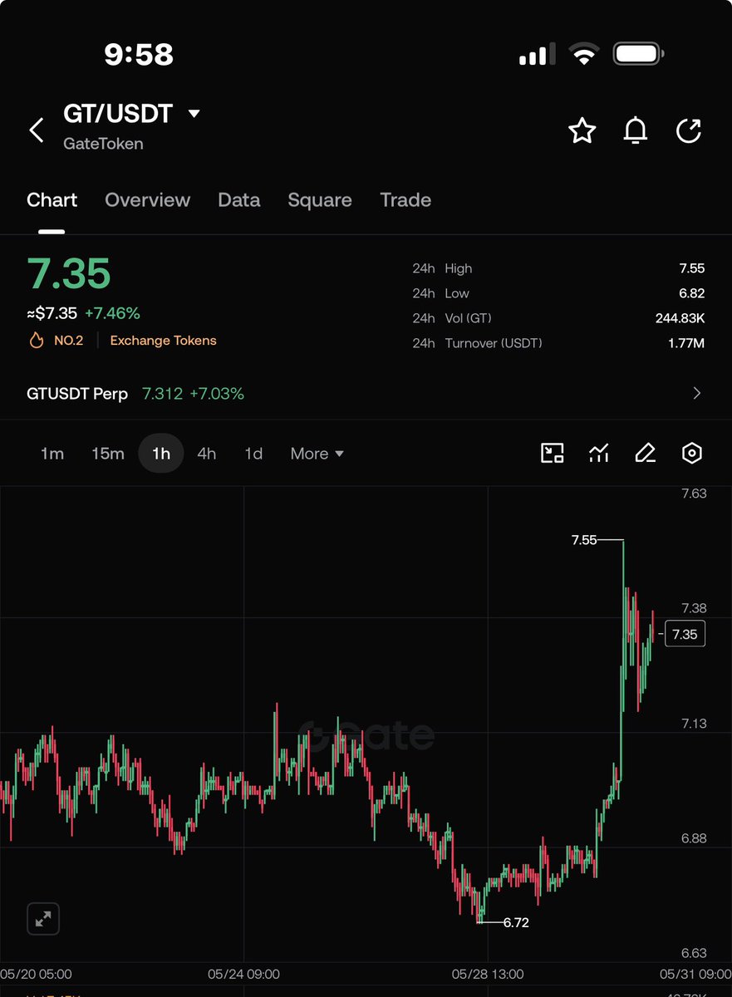
Task: Open the Exchange Tokens category link
Action: coord(163,341)
